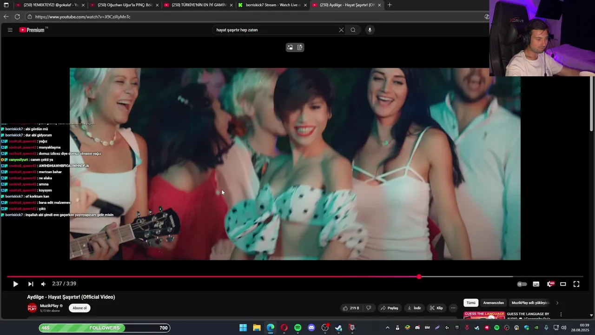Image resolution: width=595 pixels, height=335 pixels.
Task: Open player settings gear menu
Action: (x=550, y=284)
